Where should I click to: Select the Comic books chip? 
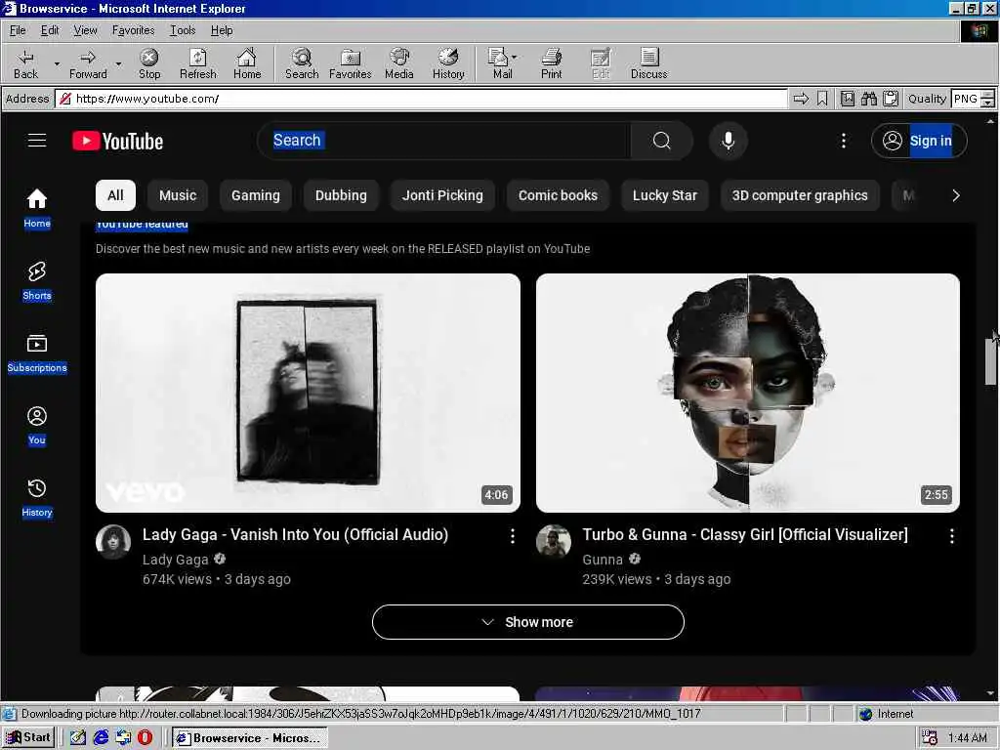558,195
